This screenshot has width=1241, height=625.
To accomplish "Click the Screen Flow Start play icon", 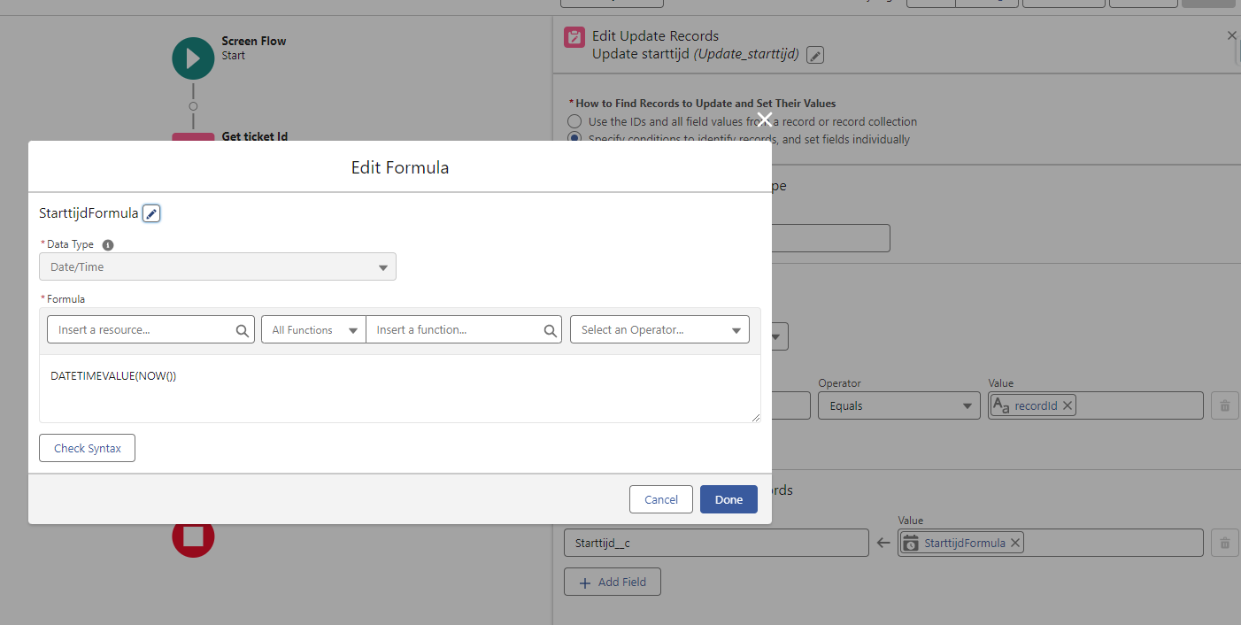I will pyautogui.click(x=193, y=58).
